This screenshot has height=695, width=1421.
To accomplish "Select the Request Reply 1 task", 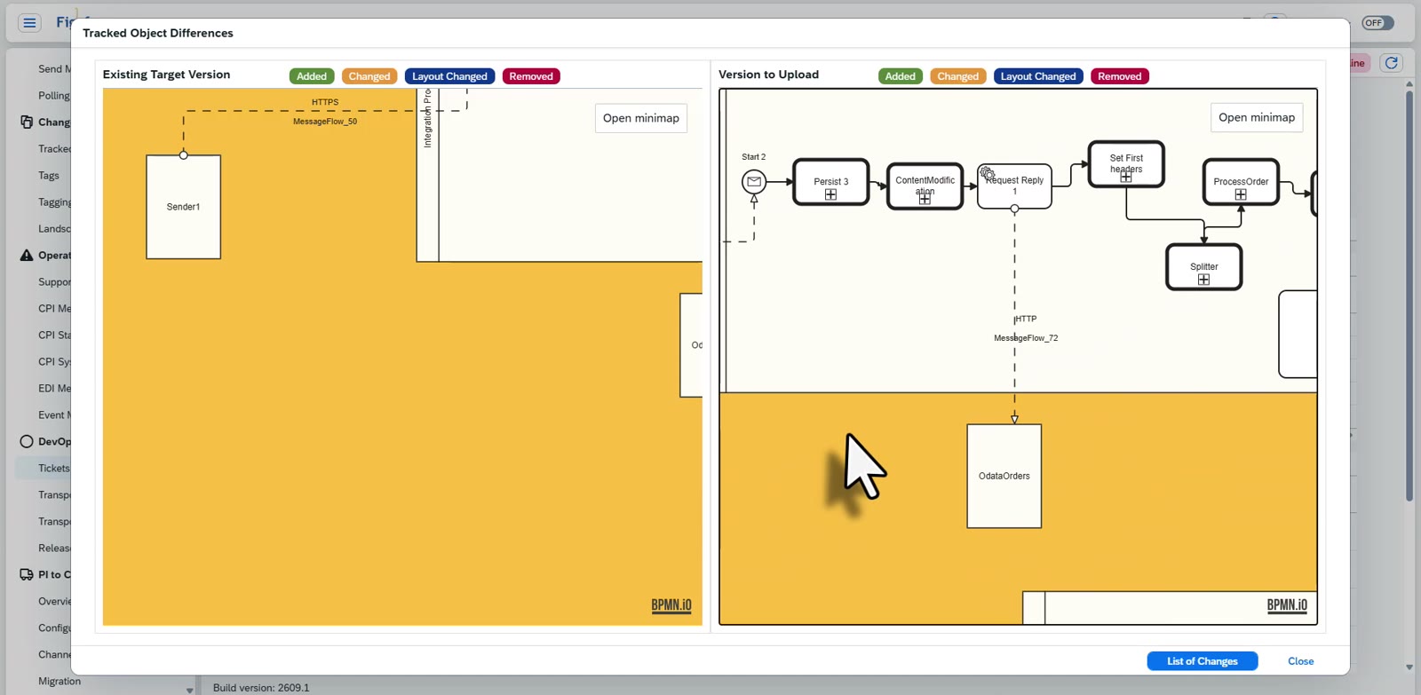I will pos(1014,186).
